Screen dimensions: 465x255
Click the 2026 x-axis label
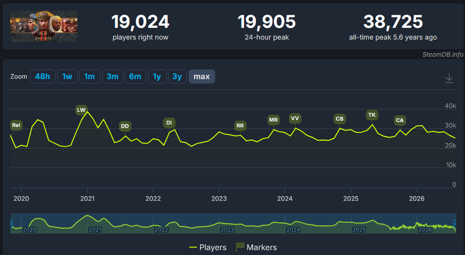click(416, 198)
